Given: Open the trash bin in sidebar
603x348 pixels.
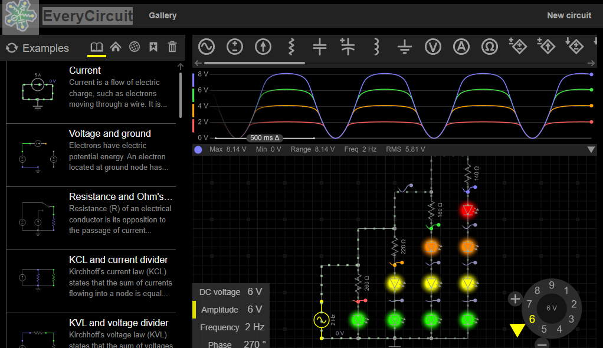Looking at the screenshot, I should [172, 47].
